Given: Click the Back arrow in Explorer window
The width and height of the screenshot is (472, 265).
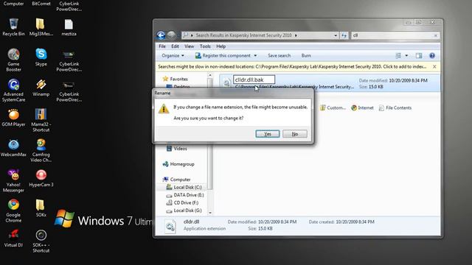Looking at the screenshot, I should [x=161, y=35].
